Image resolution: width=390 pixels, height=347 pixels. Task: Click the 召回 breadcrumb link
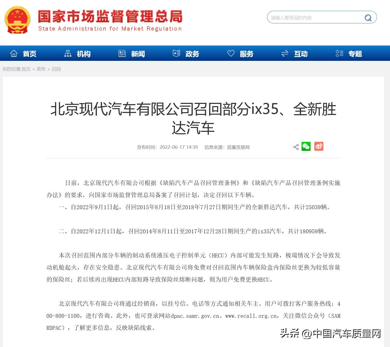(56, 69)
